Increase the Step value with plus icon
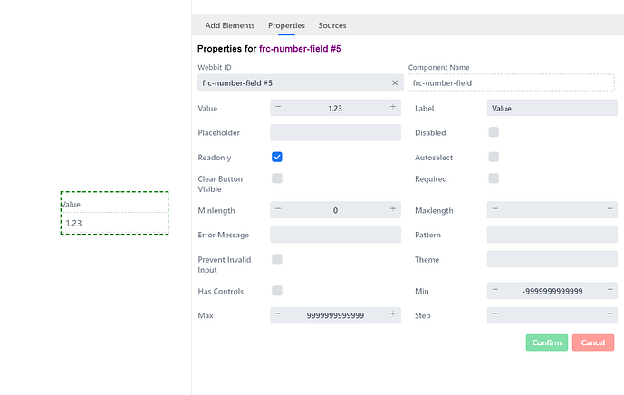Screen dimensions: 624x395 pos(610,313)
